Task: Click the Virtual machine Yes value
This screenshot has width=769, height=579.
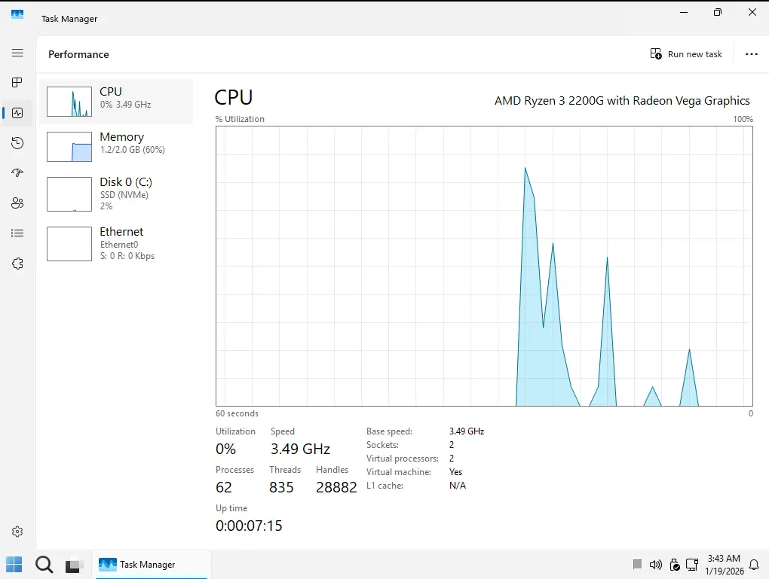Action: point(455,472)
